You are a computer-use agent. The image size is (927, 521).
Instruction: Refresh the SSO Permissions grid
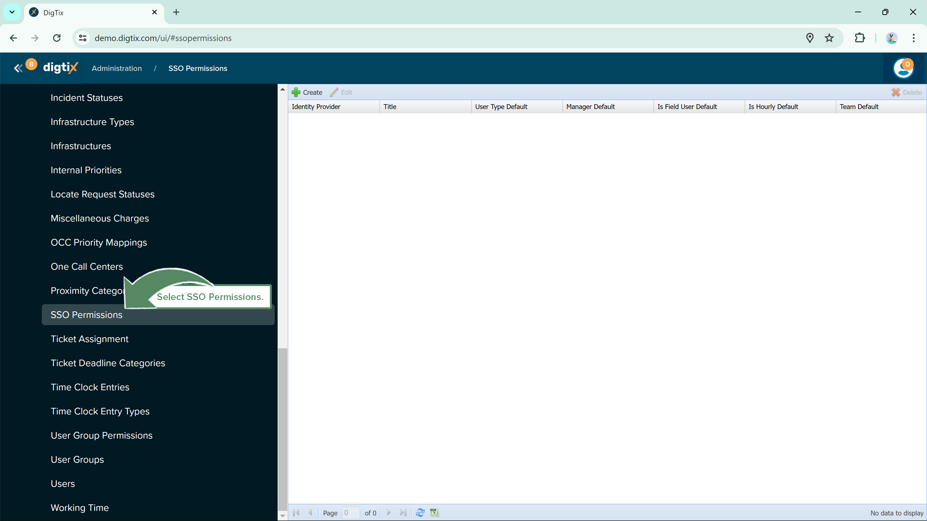(420, 513)
